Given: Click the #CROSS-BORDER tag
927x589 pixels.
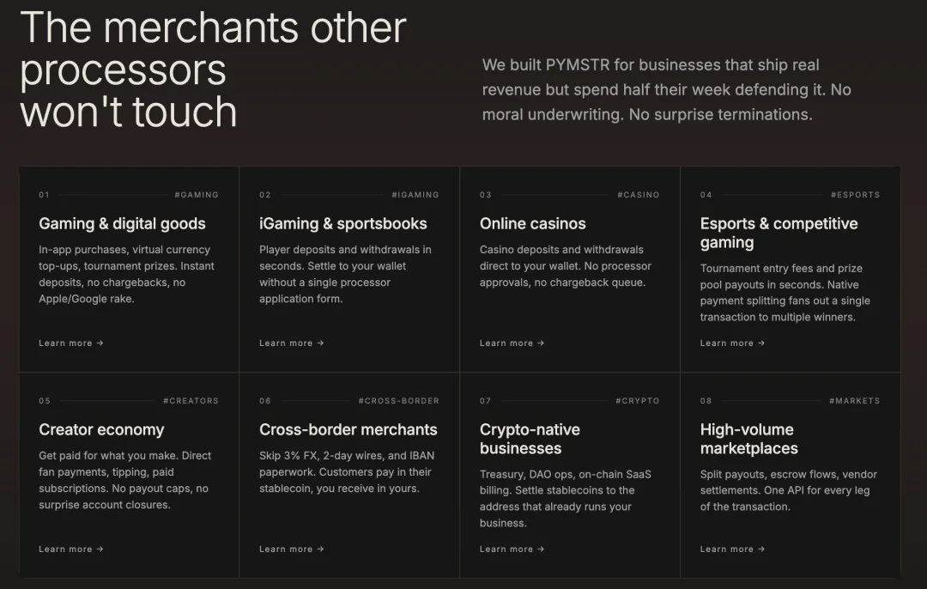Looking at the screenshot, I should coord(398,400).
